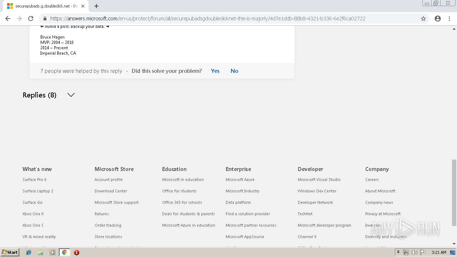Screen dimensions: 457x257
Task: Open Company news link
Action: pyautogui.click(x=379, y=202)
